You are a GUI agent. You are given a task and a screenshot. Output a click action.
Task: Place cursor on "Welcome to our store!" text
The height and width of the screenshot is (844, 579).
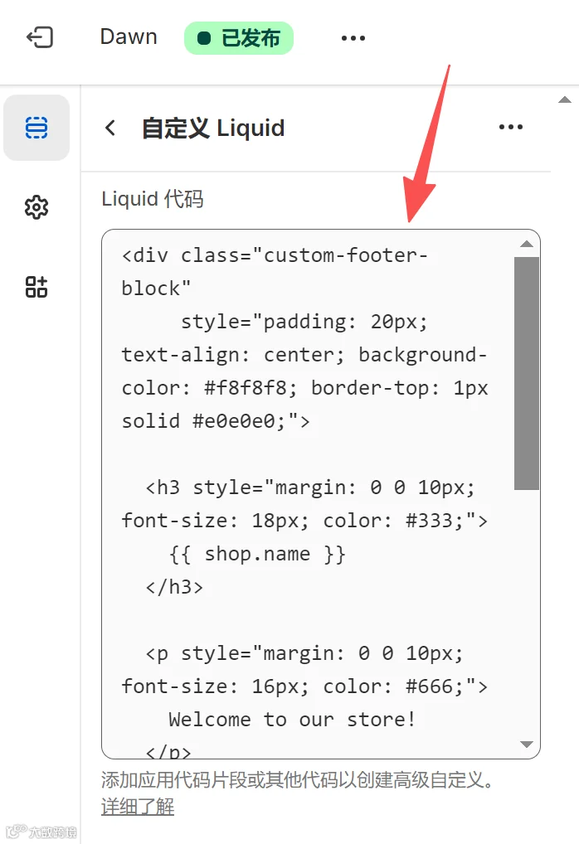pos(292,719)
